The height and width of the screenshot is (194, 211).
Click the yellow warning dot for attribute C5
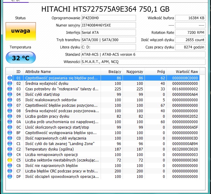point(10,160)
